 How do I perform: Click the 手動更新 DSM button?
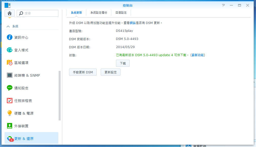click(83, 72)
